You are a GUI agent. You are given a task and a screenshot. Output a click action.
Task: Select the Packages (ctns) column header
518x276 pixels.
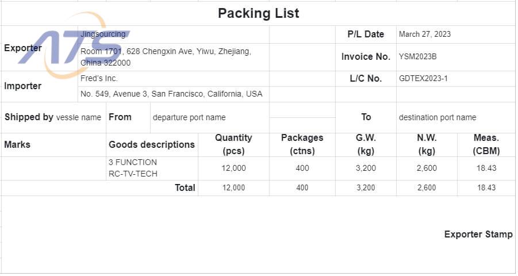click(x=302, y=144)
